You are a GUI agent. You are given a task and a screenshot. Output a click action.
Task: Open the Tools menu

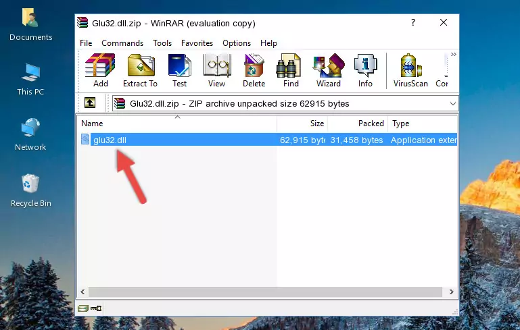tap(162, 43)
